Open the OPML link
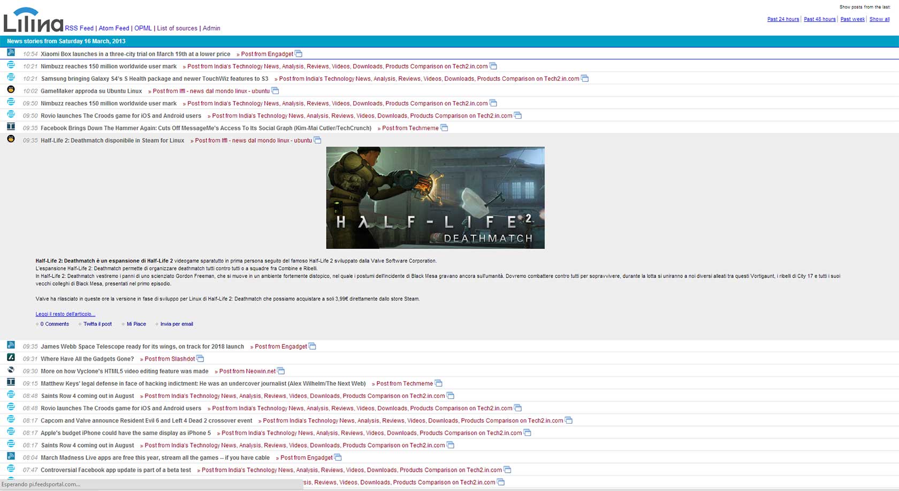The height and width of the screenshot is (491, 899). (143, 28)
